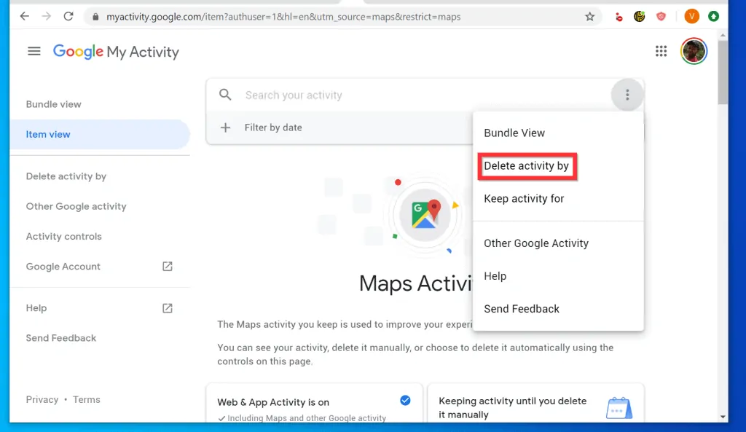The width and height of the screenshot is (746, 432).
Task: Go back using the browser back arrow
Action: (x=24, y=17)
